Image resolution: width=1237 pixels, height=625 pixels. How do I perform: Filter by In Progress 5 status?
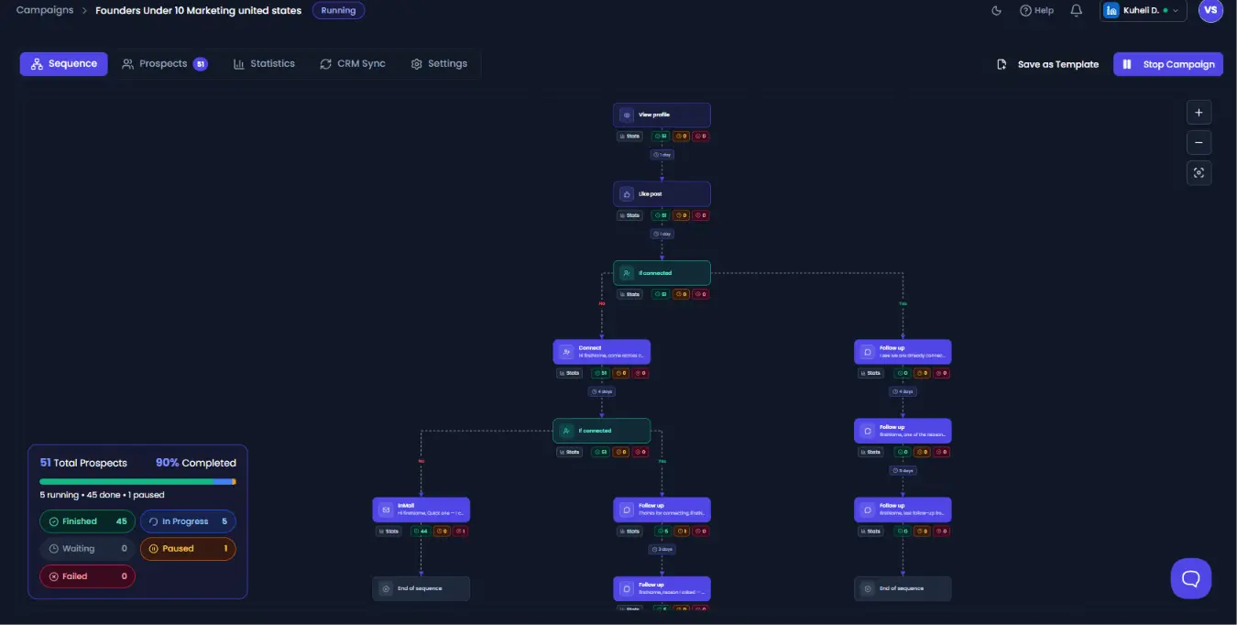tap(188, 521)
